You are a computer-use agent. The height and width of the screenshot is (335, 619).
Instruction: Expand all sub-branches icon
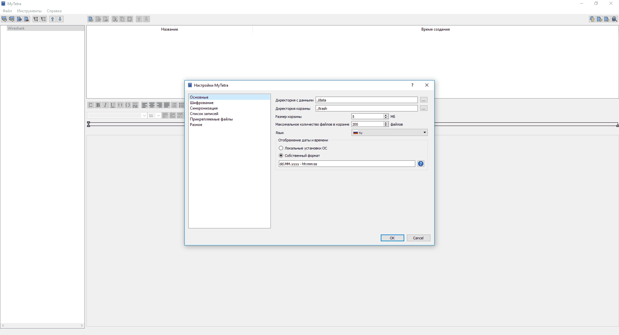click(36, 19)
